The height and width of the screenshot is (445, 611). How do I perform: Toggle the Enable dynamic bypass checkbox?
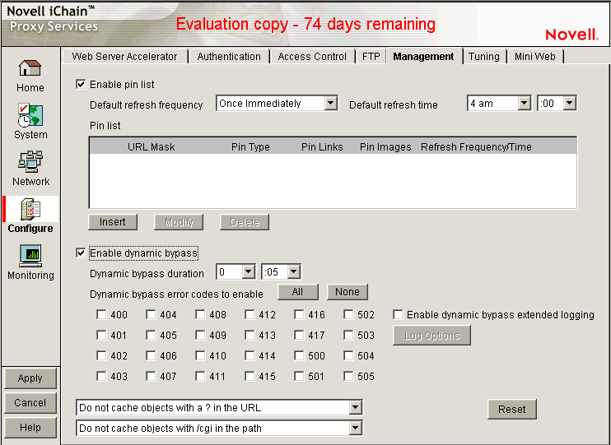81,253
